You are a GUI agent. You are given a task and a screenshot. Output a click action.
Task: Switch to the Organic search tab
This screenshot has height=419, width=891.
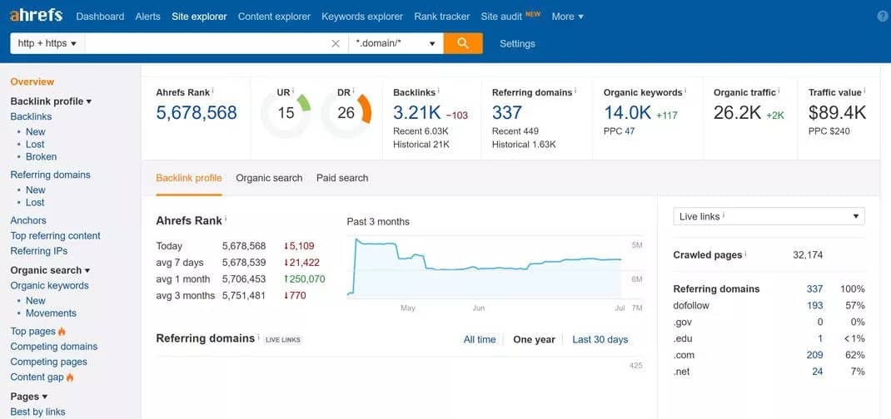click(x=269, y=178)
